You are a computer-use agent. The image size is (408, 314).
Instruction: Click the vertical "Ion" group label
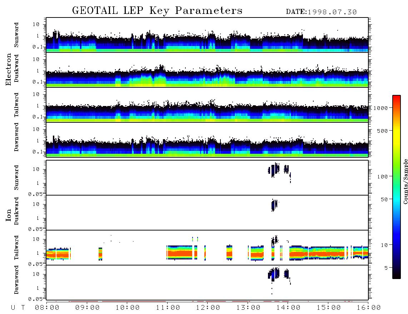coord(9,215)
